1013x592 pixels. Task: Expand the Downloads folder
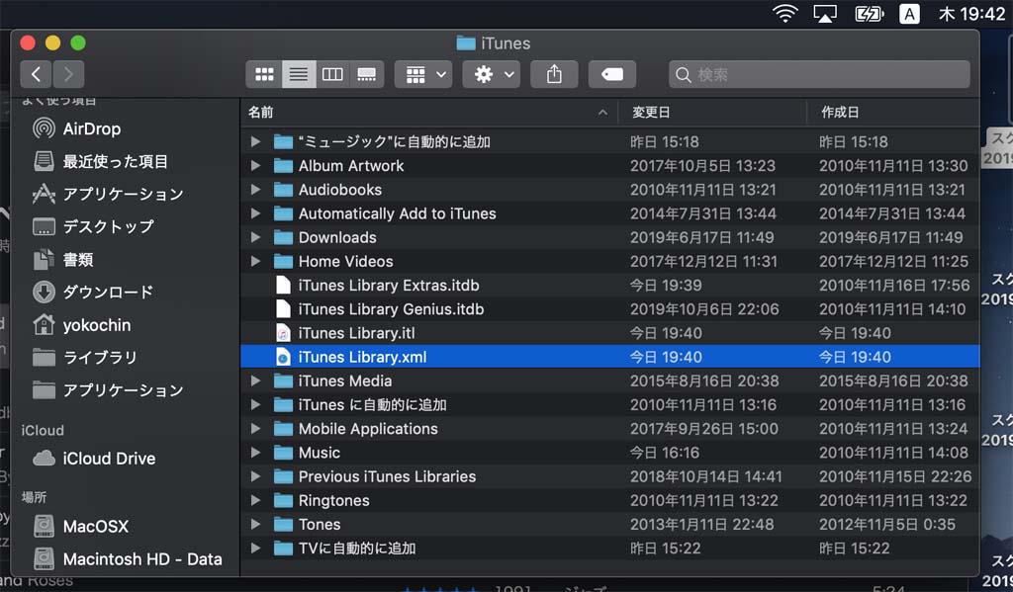255,237
